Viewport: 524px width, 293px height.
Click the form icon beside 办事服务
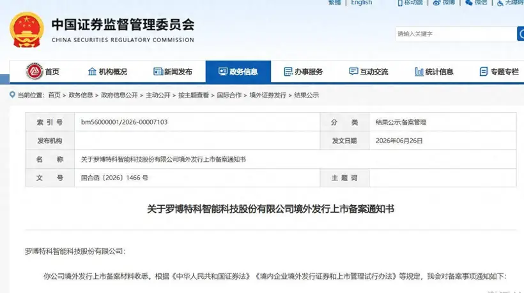pyautogui.click(x=288, y=71)
